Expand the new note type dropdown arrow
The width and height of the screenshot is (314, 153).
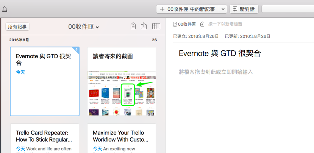[x=223, y=9]
